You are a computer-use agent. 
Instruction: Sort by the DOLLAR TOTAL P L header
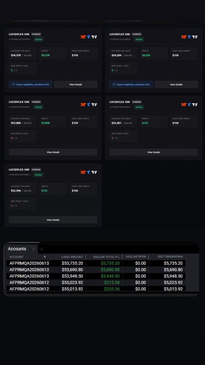pos(107,257)
